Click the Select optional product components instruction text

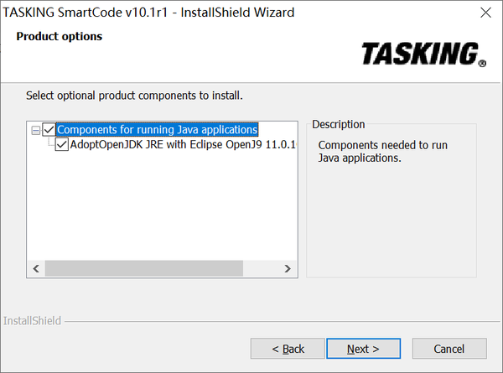pyautogui.click(x=134, y=96)
